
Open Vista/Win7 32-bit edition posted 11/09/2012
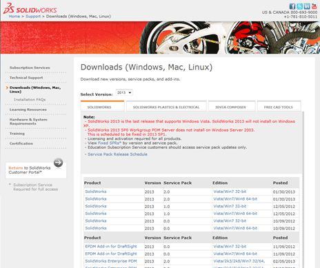(230, 247)
